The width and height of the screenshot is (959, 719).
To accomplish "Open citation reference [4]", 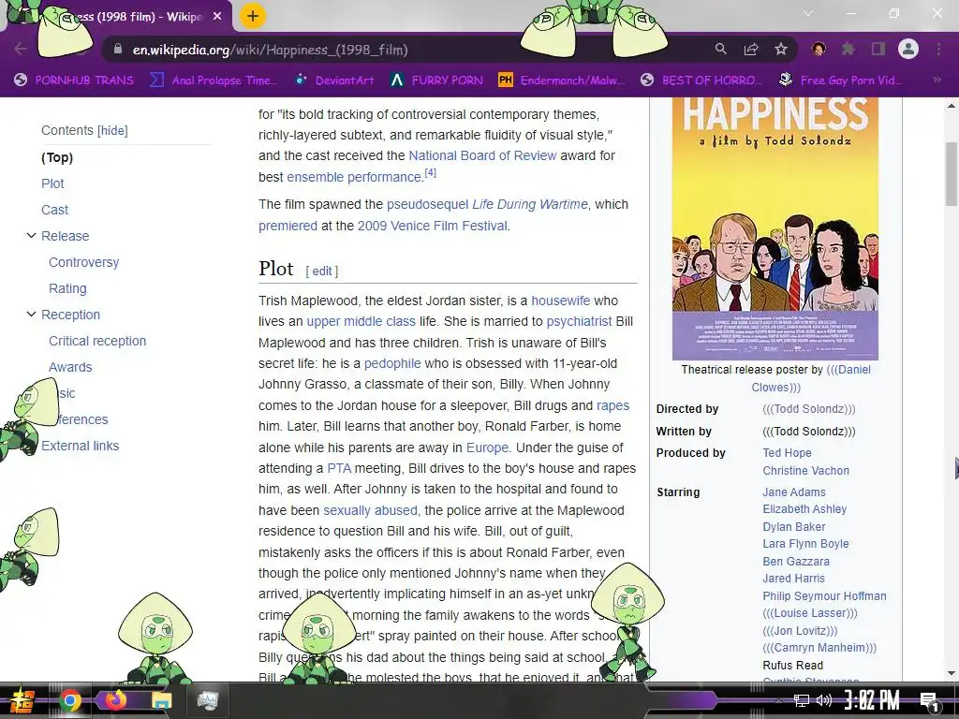I will [x=431, y=172].
